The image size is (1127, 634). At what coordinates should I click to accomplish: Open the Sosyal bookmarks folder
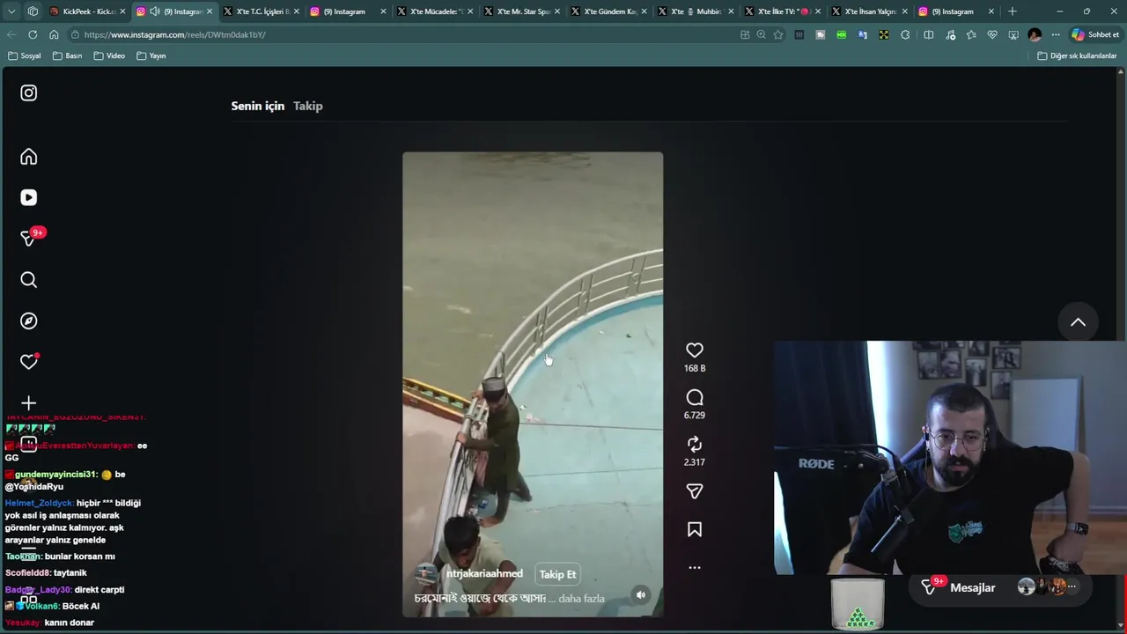pyautogui.click(x=24, y=55)
